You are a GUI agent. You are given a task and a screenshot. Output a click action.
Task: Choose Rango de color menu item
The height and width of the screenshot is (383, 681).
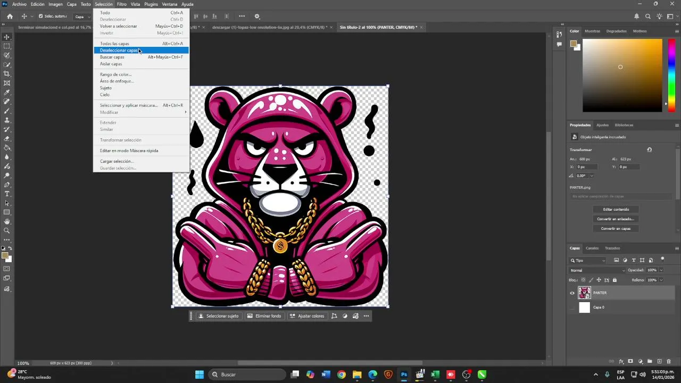(141, 74)
